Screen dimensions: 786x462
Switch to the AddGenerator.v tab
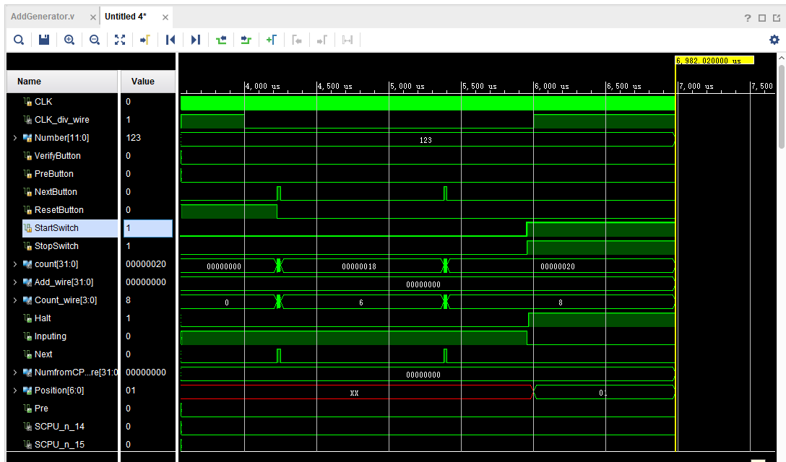[x=43, y=16]
